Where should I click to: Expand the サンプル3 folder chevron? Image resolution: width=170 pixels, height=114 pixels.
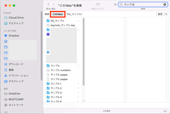pos(78,92)
